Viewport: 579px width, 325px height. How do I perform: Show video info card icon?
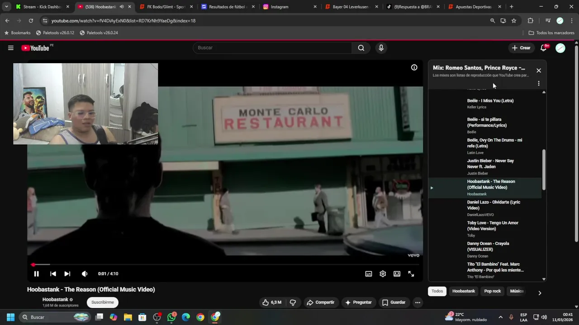pos(414,67)
